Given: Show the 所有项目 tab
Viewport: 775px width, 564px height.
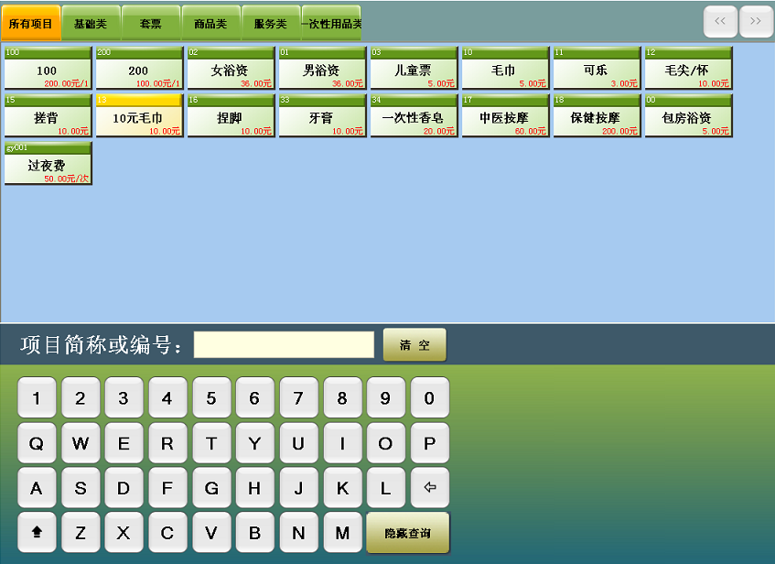Looking at the screenshot, I should 31,24.
